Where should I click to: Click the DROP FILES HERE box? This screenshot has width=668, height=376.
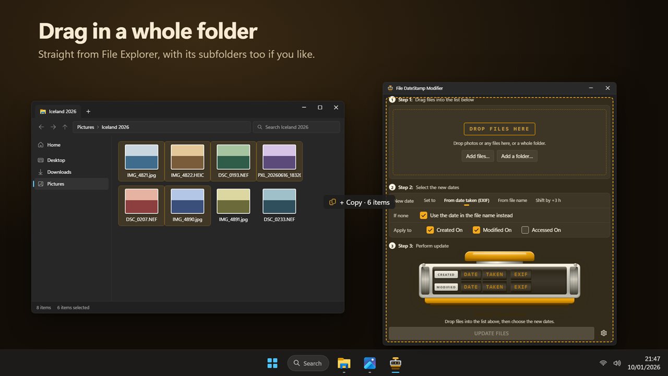coord(499,129)
